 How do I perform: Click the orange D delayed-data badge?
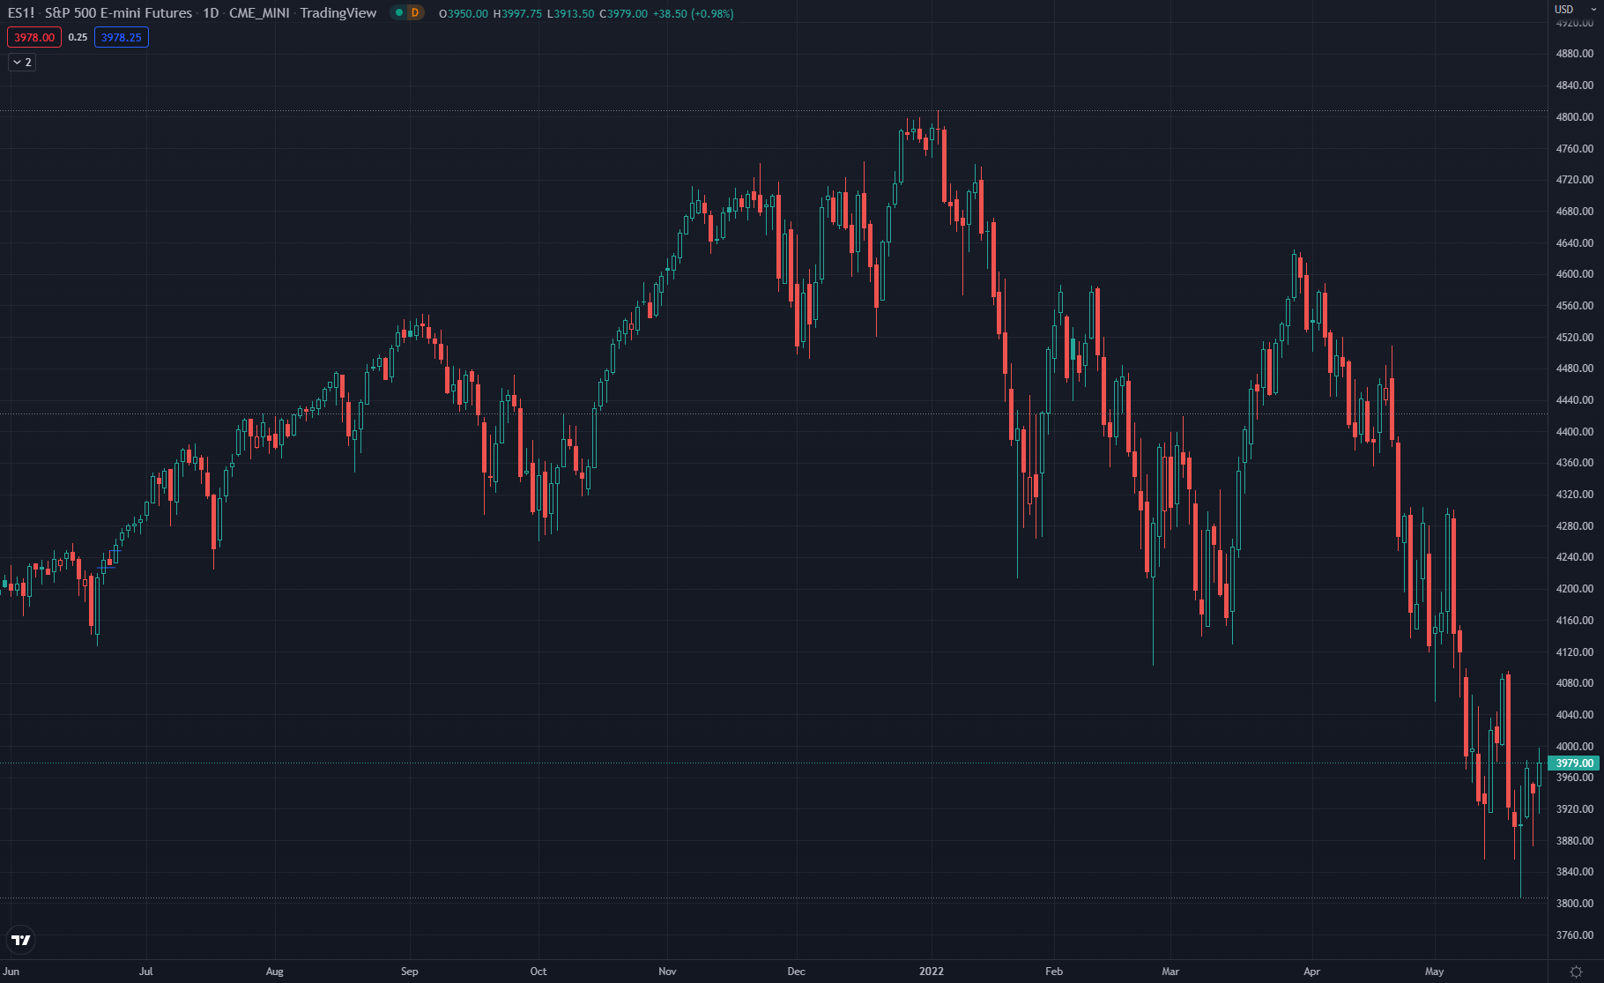(x=415, y=12)
